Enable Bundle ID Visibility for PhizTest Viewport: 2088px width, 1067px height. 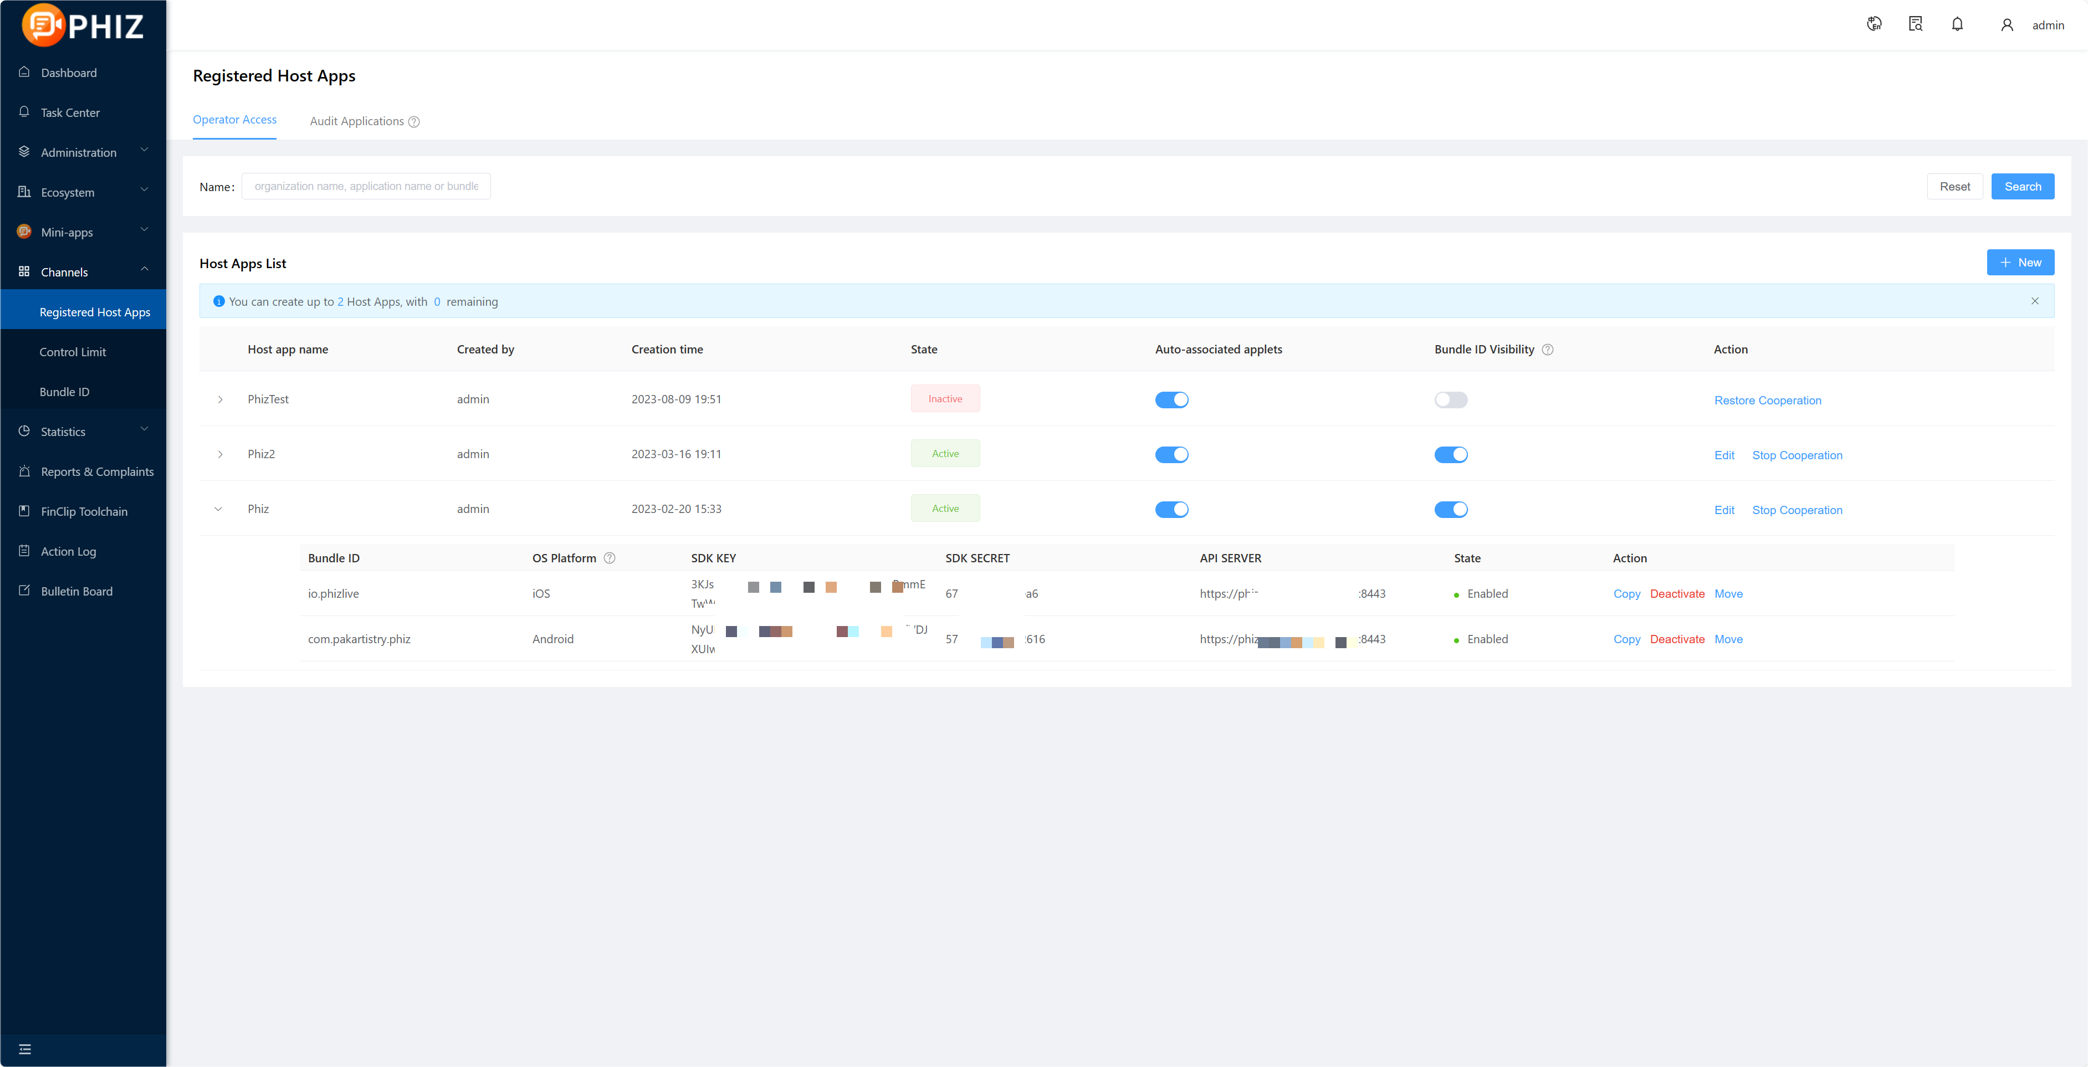tap(1450, 399)
